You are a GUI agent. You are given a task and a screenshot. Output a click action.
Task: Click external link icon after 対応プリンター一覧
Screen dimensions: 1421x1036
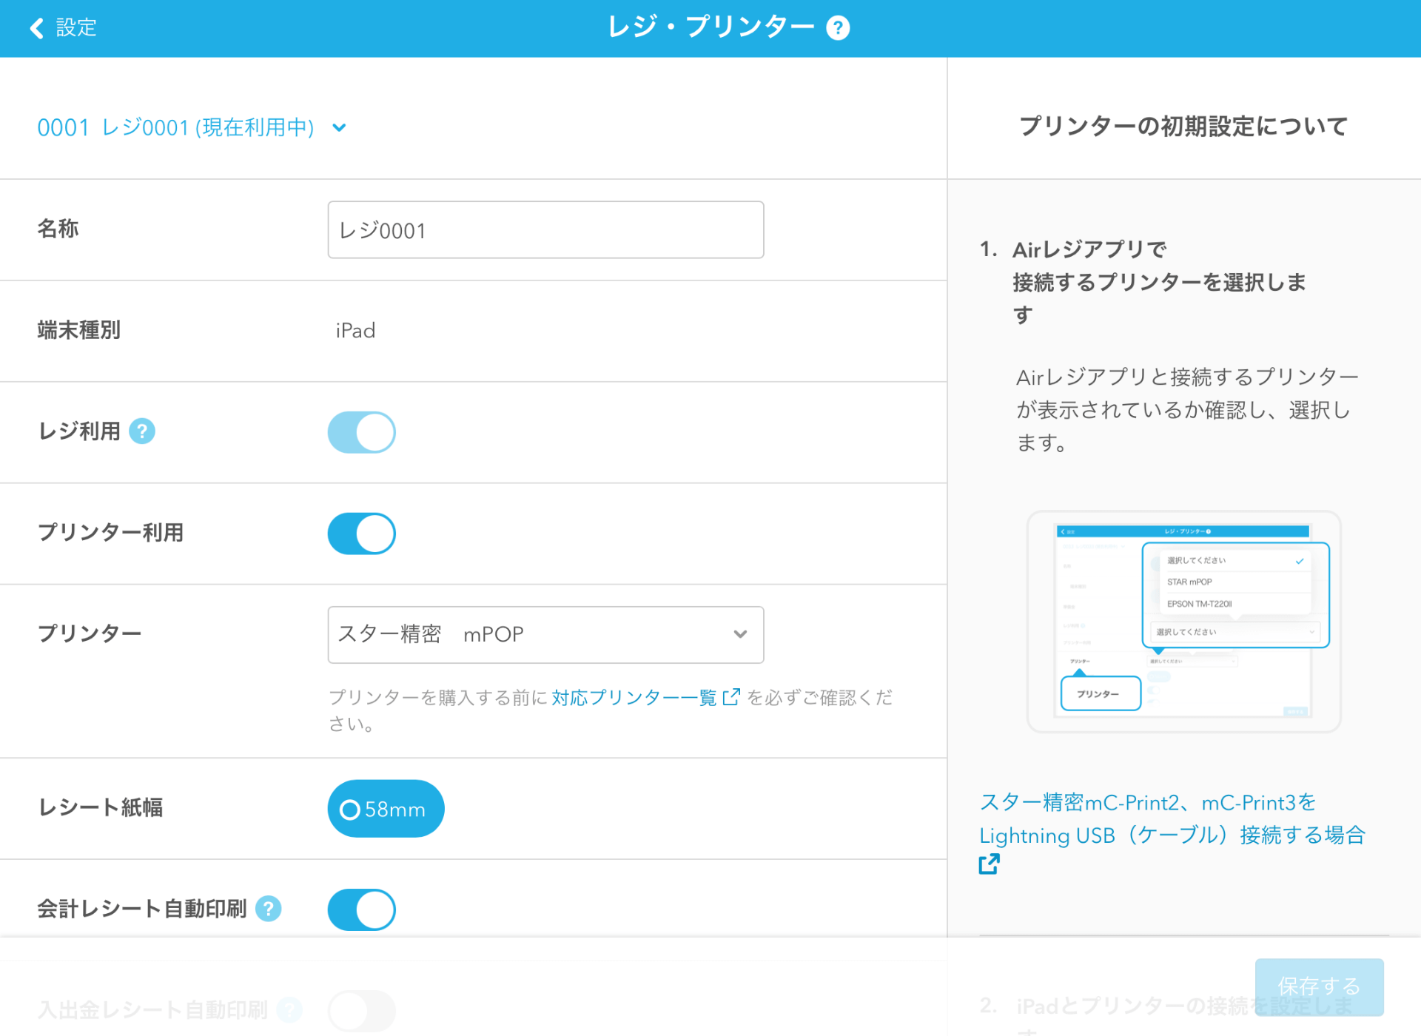click(x=730, y=697)
